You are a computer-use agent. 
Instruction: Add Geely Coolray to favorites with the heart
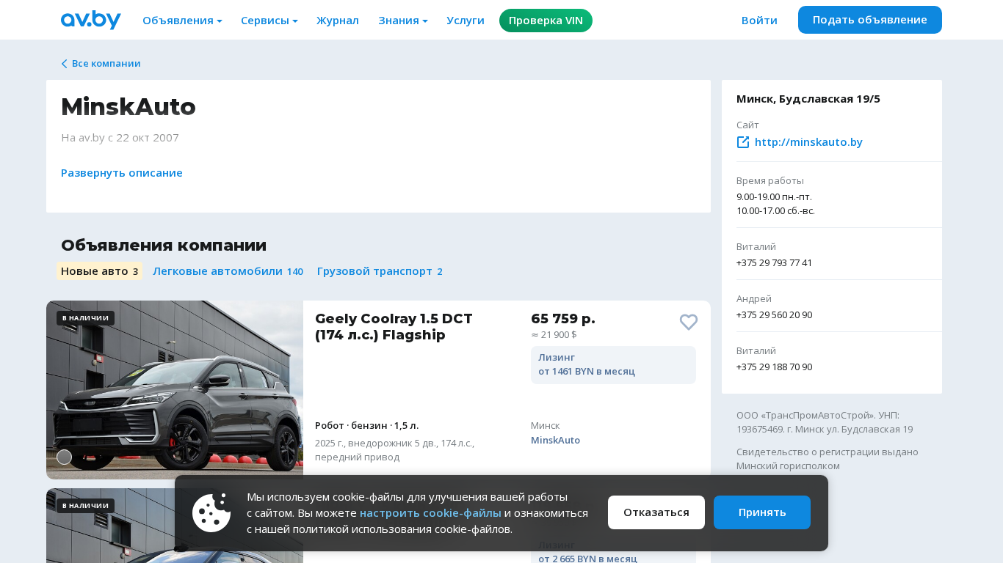point(689,322)
